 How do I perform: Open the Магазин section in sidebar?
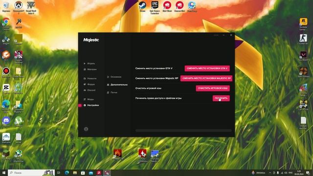(x=90, y=69)
